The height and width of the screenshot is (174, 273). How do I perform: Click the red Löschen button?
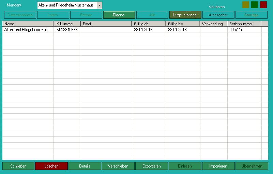pyautogui.click(x=51, y=166)
